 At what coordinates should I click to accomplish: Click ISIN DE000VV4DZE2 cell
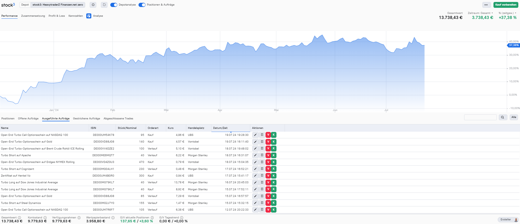coord(104,149)
